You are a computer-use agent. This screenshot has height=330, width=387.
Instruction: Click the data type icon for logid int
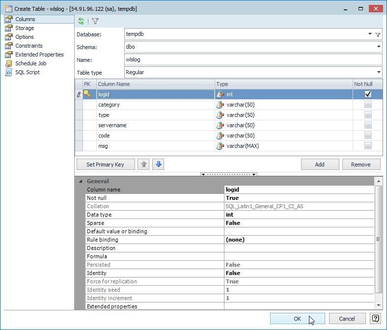[x=220, y=94]
